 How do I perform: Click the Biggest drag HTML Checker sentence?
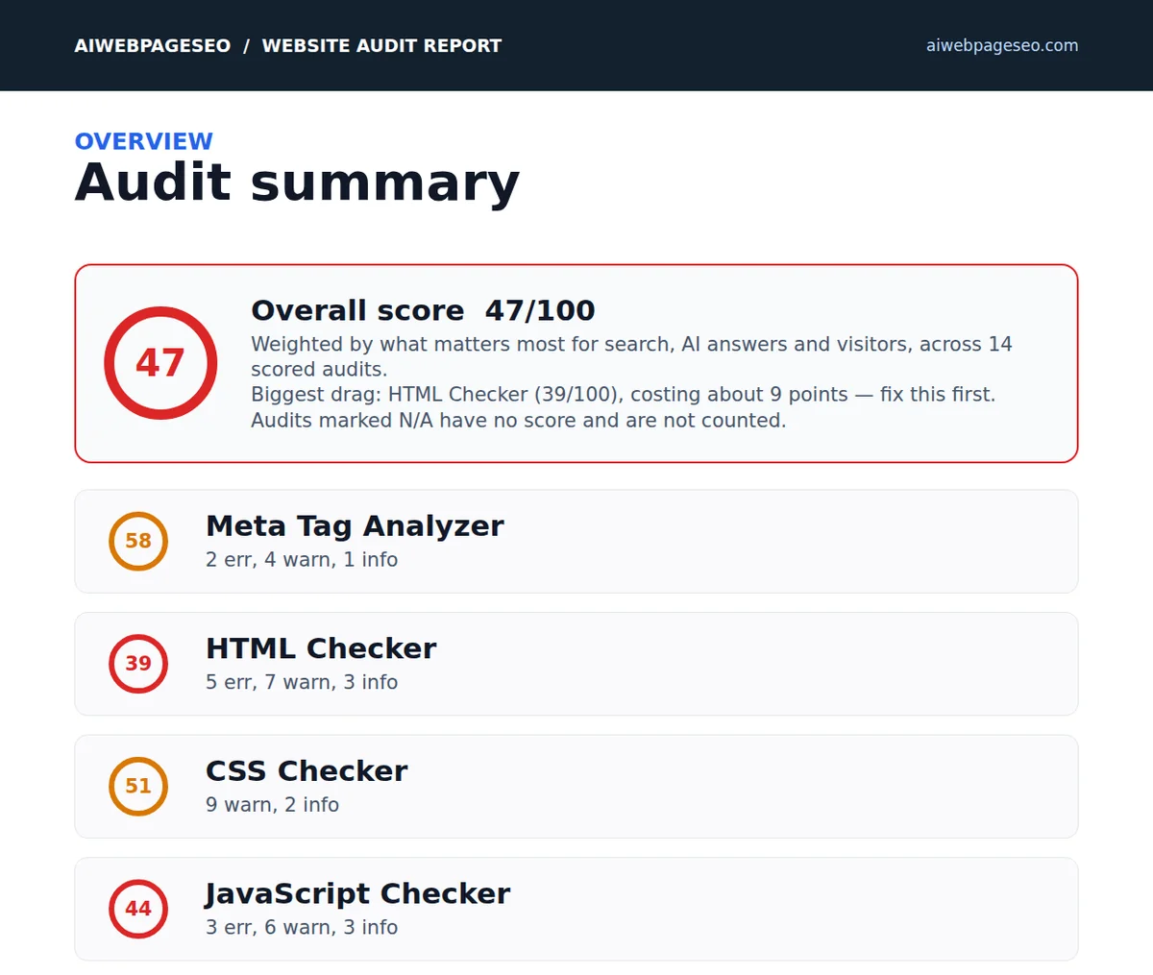pos(623,395)
